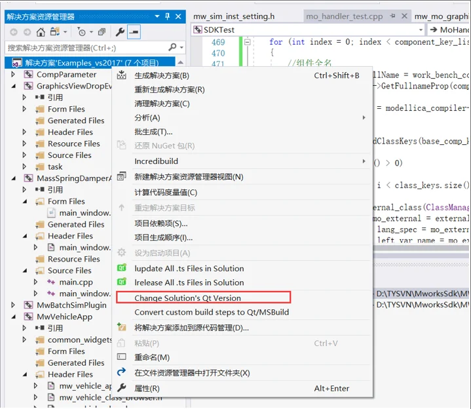This screenshot has width=471, height=409.
Task: Expand Header Files under GraphicsViewDropEv project
Action: (x=24, y=132)
